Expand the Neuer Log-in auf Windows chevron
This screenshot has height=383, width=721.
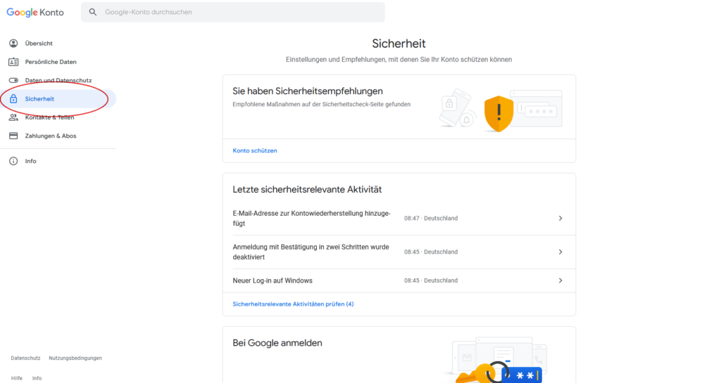tap(560, 280)
